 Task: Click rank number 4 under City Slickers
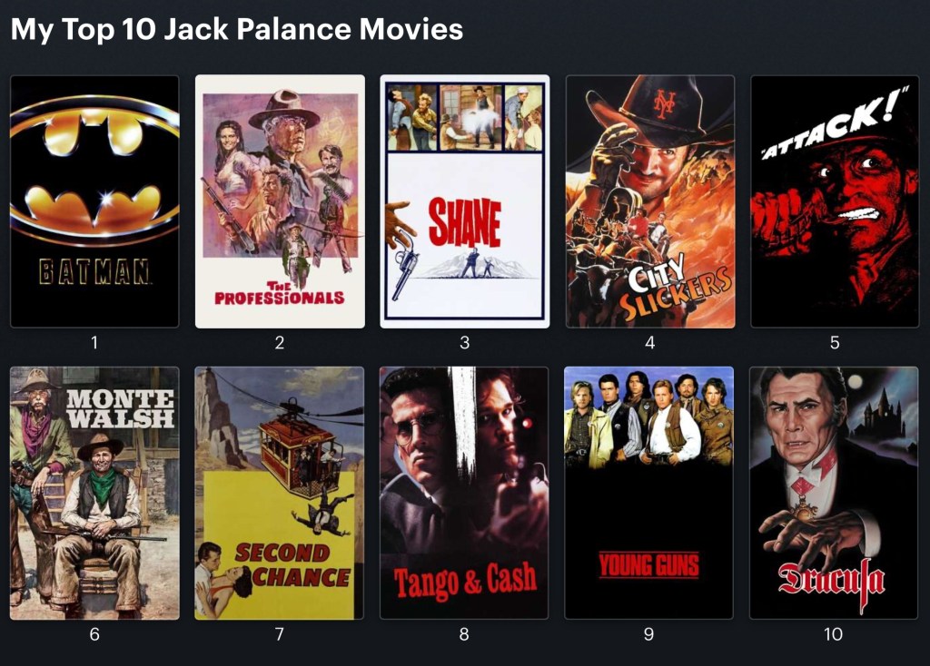click(x=650, y=342)
